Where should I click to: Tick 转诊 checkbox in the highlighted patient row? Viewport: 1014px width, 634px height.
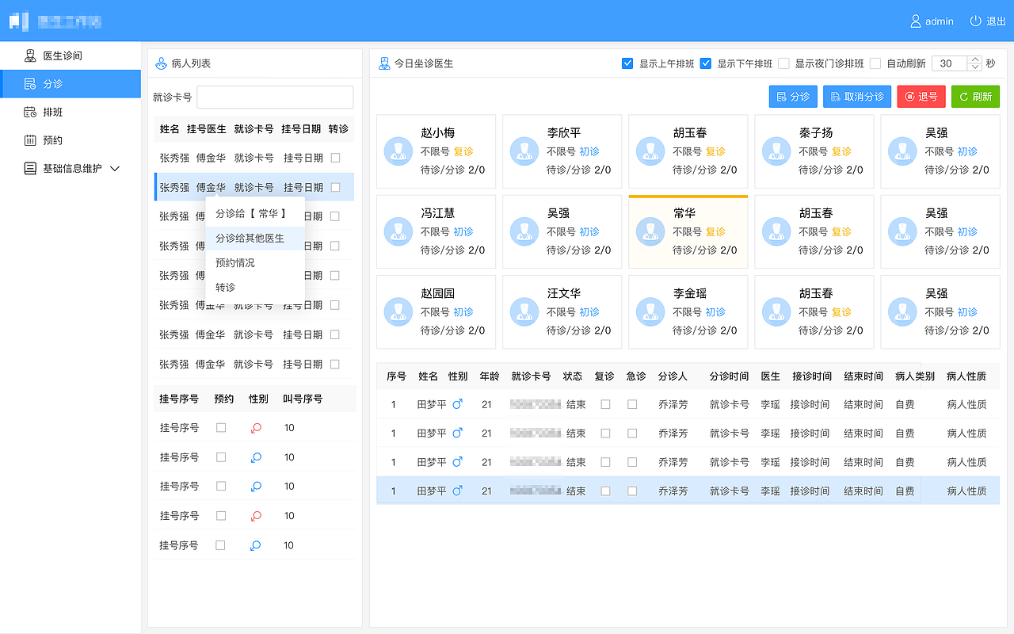[x=335, y=187]
